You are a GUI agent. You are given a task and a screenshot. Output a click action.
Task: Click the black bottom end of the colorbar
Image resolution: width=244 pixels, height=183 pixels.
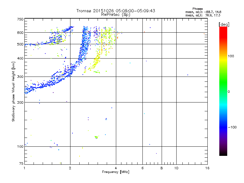pyautogui.click(x=223, y=153)
